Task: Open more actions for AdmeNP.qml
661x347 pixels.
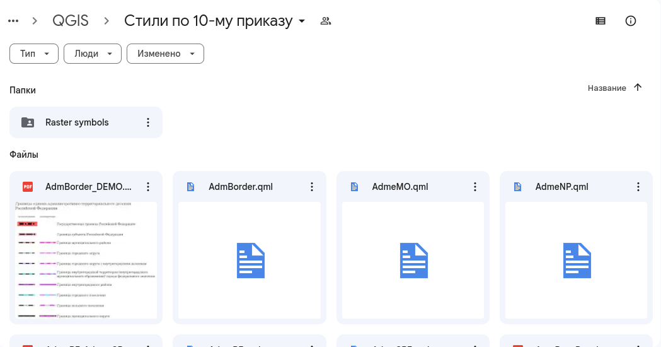Action: tap(638, 187)
